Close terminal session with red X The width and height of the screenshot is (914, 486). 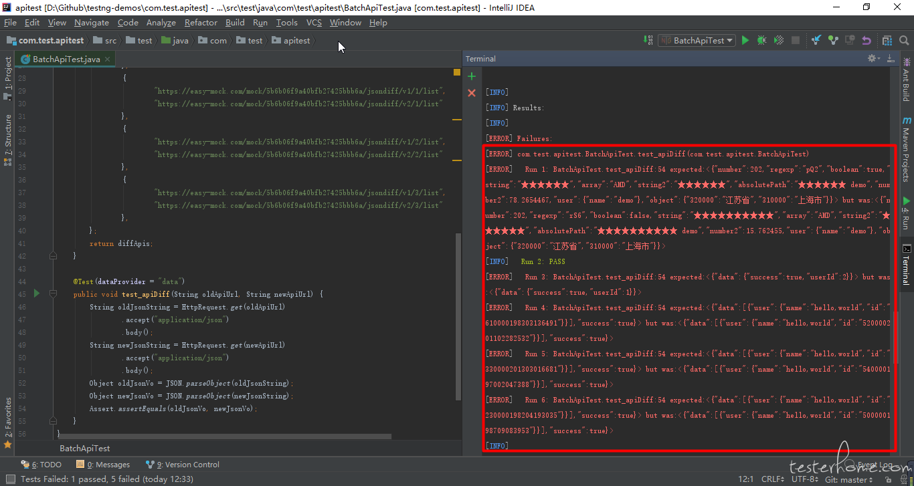click(472, 93)
